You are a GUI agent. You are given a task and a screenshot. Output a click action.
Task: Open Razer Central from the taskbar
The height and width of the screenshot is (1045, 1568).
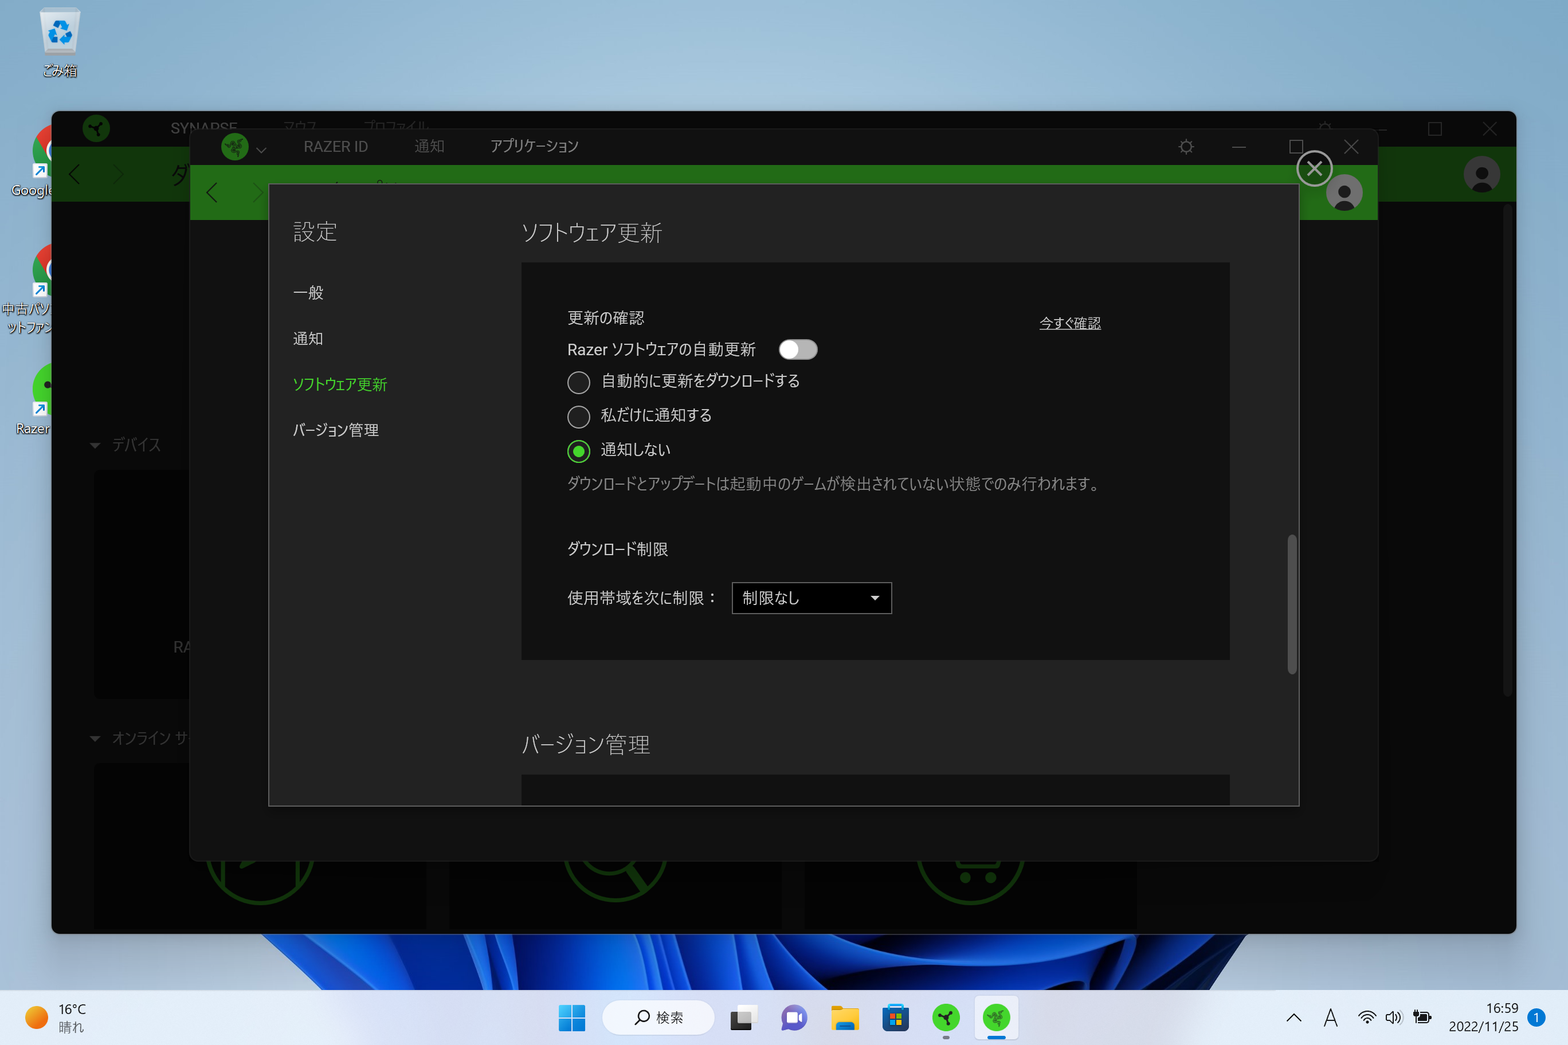(996, 1017)
